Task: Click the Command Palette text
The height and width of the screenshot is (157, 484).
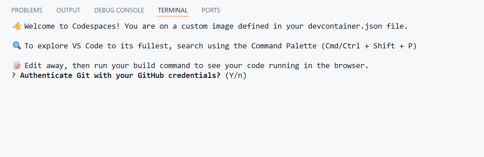Action: [284, 46]
